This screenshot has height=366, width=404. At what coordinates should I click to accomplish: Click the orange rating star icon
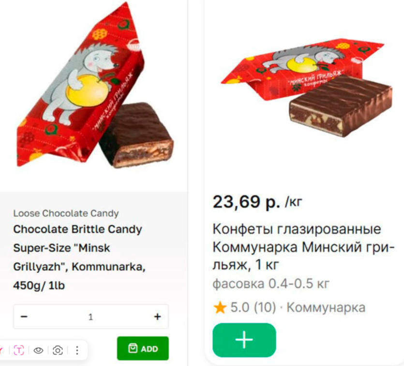tap(220, 308)
